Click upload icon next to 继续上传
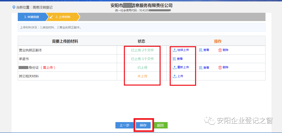Image resolution: width=282 pixels, height=133 pixels. (174, 50)
